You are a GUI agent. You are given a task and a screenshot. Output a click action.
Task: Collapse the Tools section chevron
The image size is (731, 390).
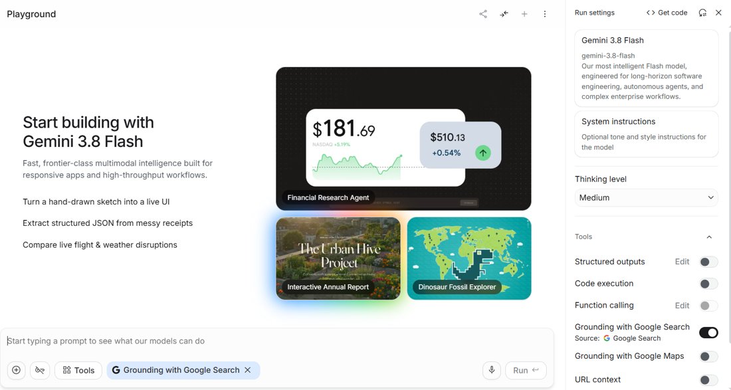(709, 237)
